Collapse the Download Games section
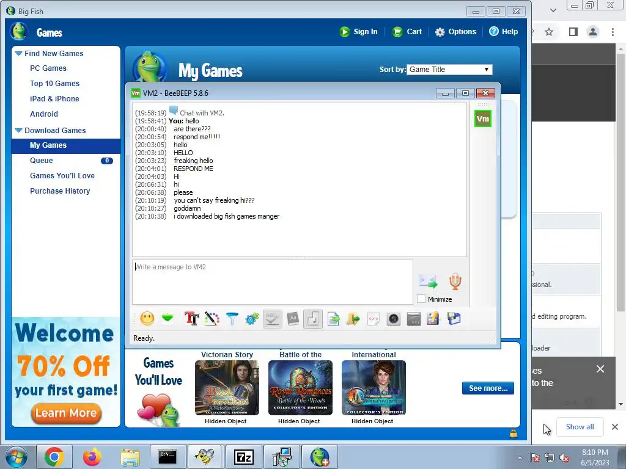 click(18, 130)
